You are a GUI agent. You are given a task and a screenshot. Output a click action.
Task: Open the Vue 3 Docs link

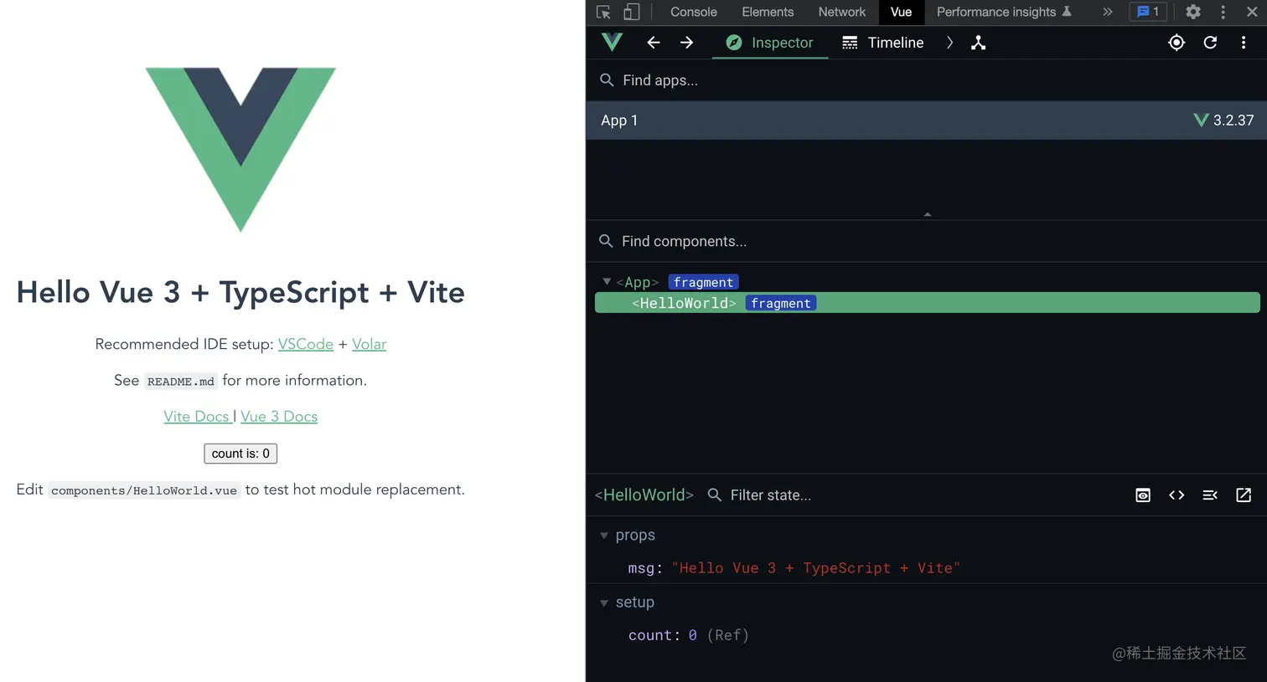(279, 417)
